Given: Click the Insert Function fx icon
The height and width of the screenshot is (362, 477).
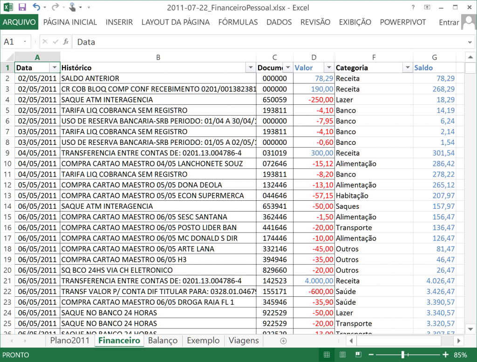Looking at the screenshot, I should (66, 41).
